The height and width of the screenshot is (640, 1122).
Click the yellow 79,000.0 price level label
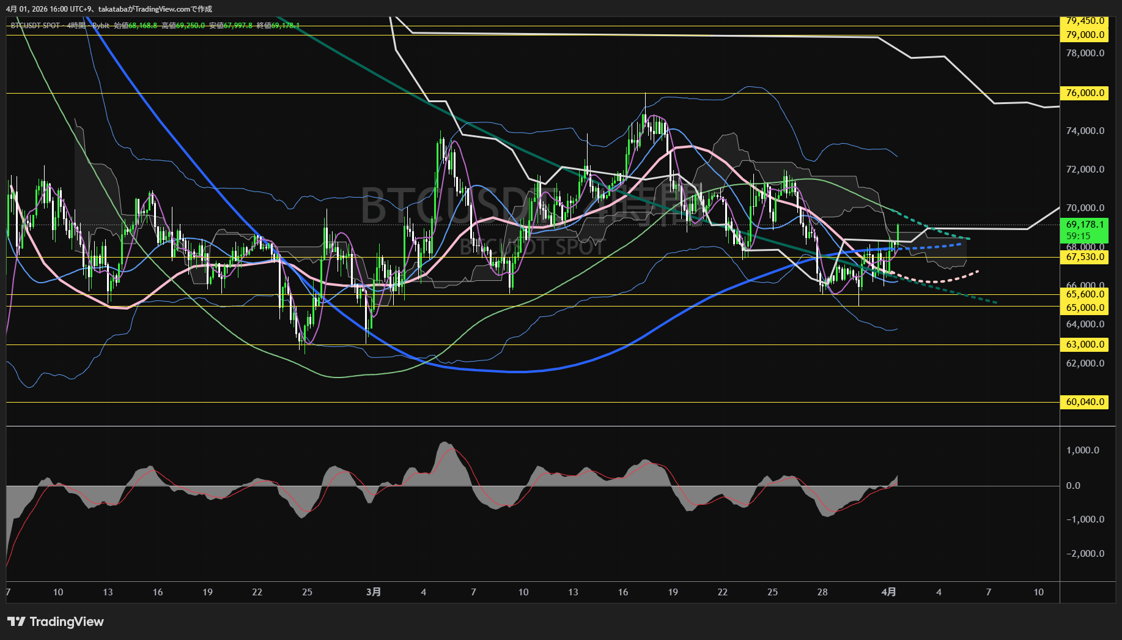coord(1084,35)
